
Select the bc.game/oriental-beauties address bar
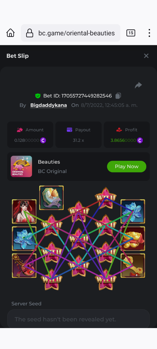[71, 33]
